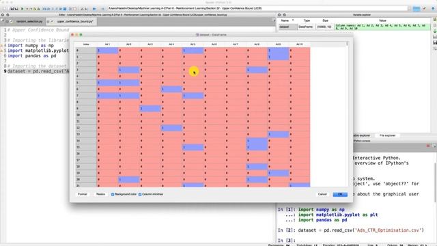This screenshot has height=246, width=437.
Task: Click the Value column header in Variable explorer
Action: coord(382,20)
